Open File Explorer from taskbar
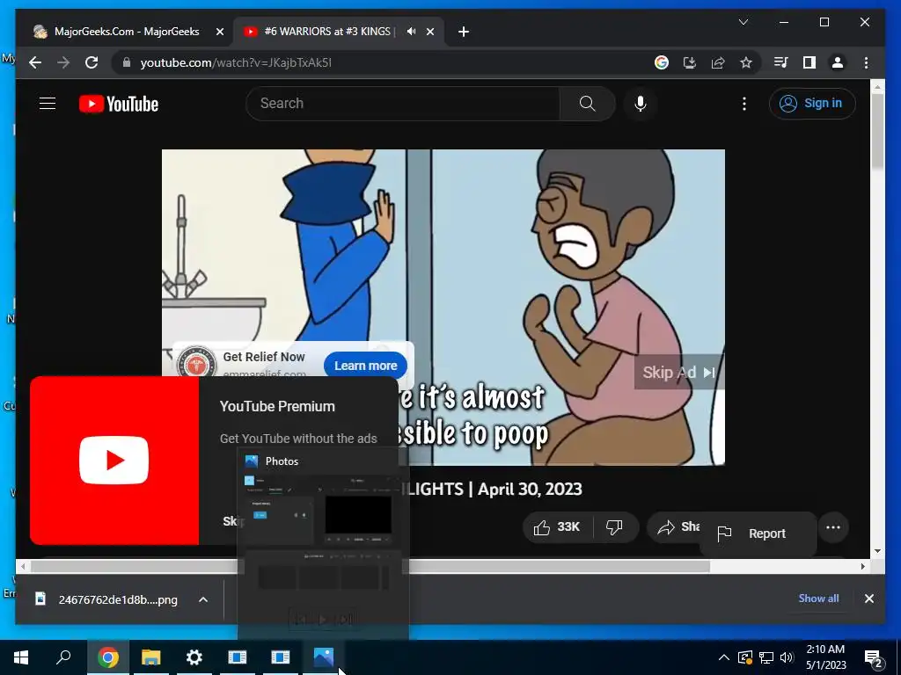The width and height of the screenshot is (901, 675). click(150, 657)
